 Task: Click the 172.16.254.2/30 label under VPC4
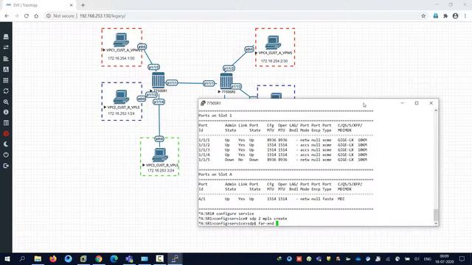[x=274, y=61]
